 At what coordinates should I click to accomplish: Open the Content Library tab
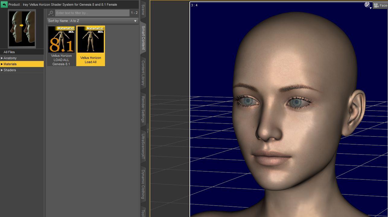tap(143, 73)
